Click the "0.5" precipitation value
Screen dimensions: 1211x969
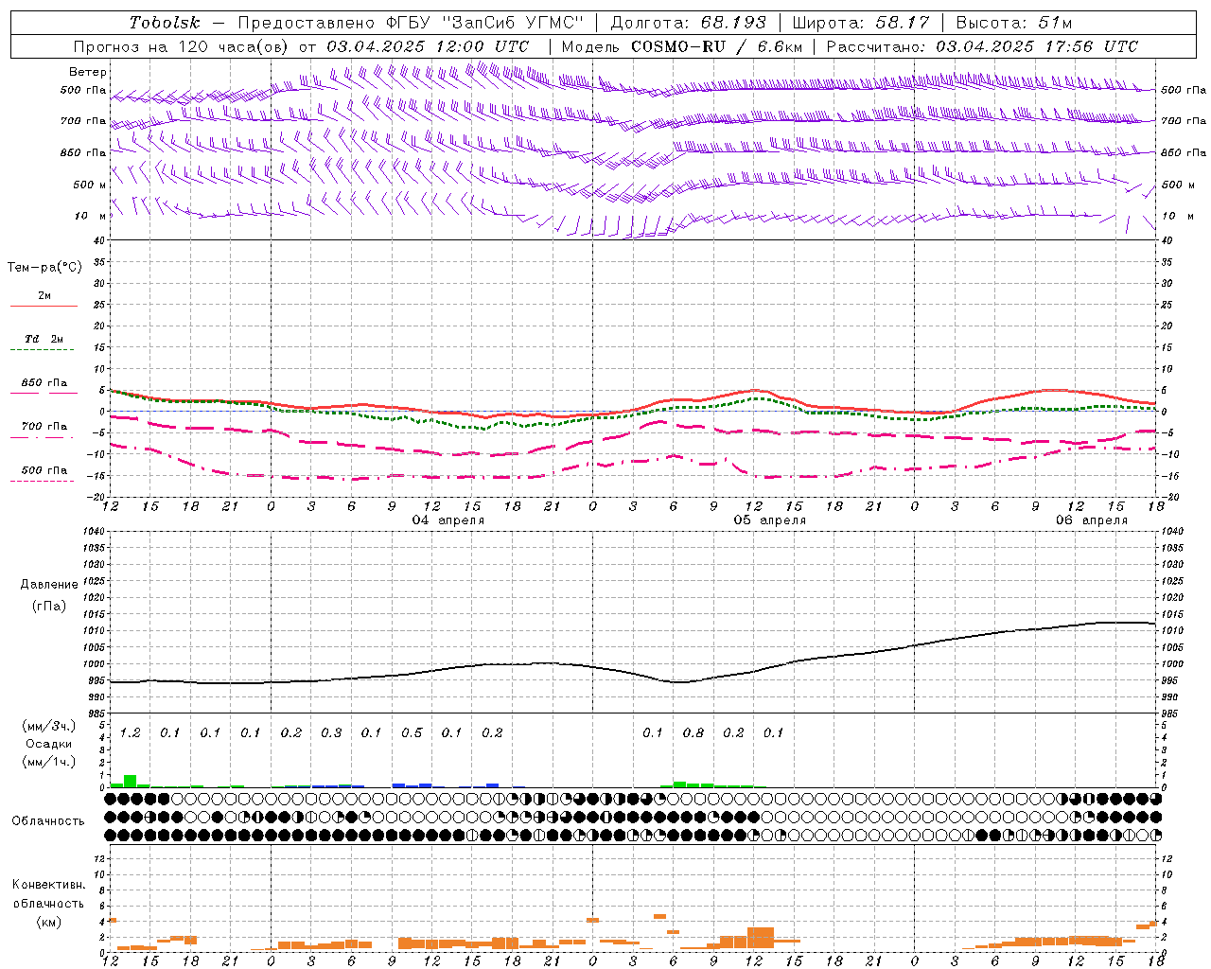click(x=412, y=733)
